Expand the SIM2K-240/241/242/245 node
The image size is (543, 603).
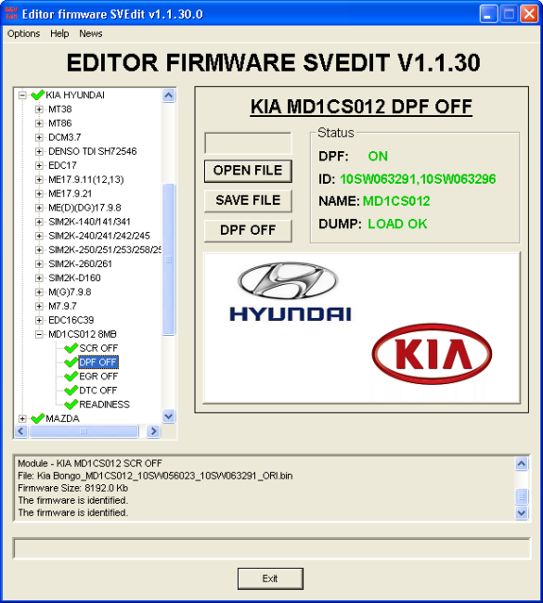(x=39, y=236)
